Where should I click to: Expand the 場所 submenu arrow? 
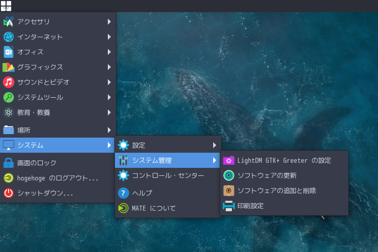click(109, 130)
